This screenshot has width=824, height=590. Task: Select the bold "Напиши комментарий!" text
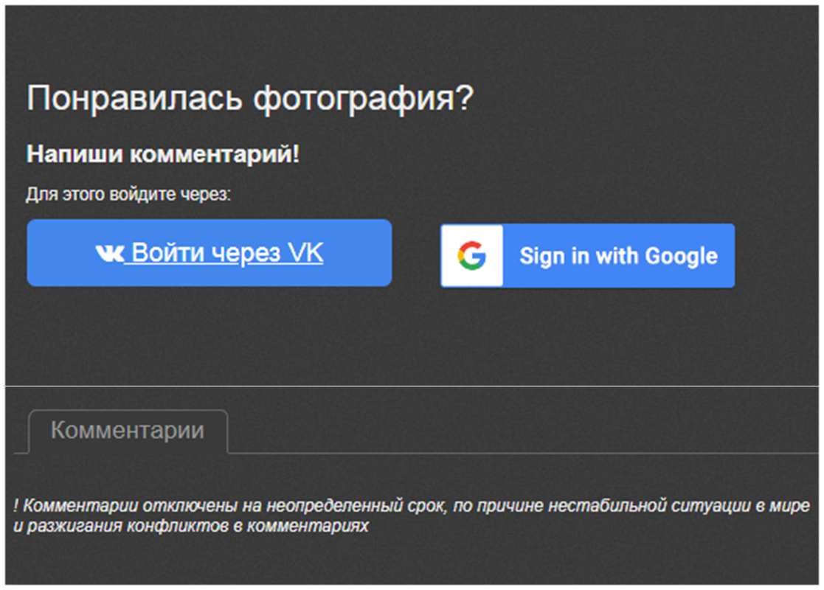[x=163, y=155]
